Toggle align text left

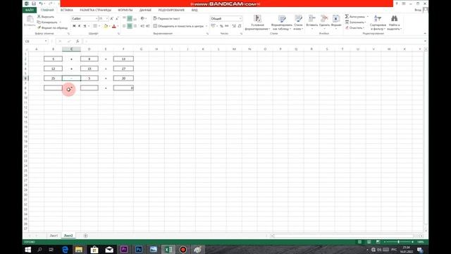click(124, 26)
